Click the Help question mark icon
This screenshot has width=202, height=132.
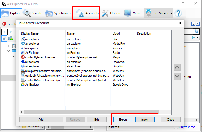tap(178, 13)
